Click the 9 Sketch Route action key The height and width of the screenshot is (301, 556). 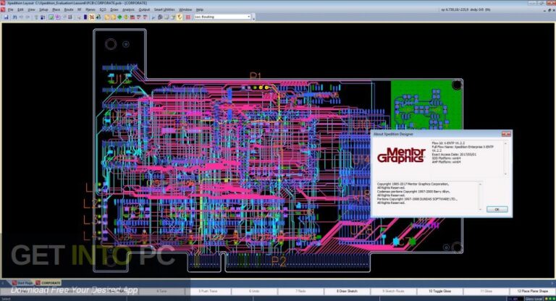click(x=394, y=291)
